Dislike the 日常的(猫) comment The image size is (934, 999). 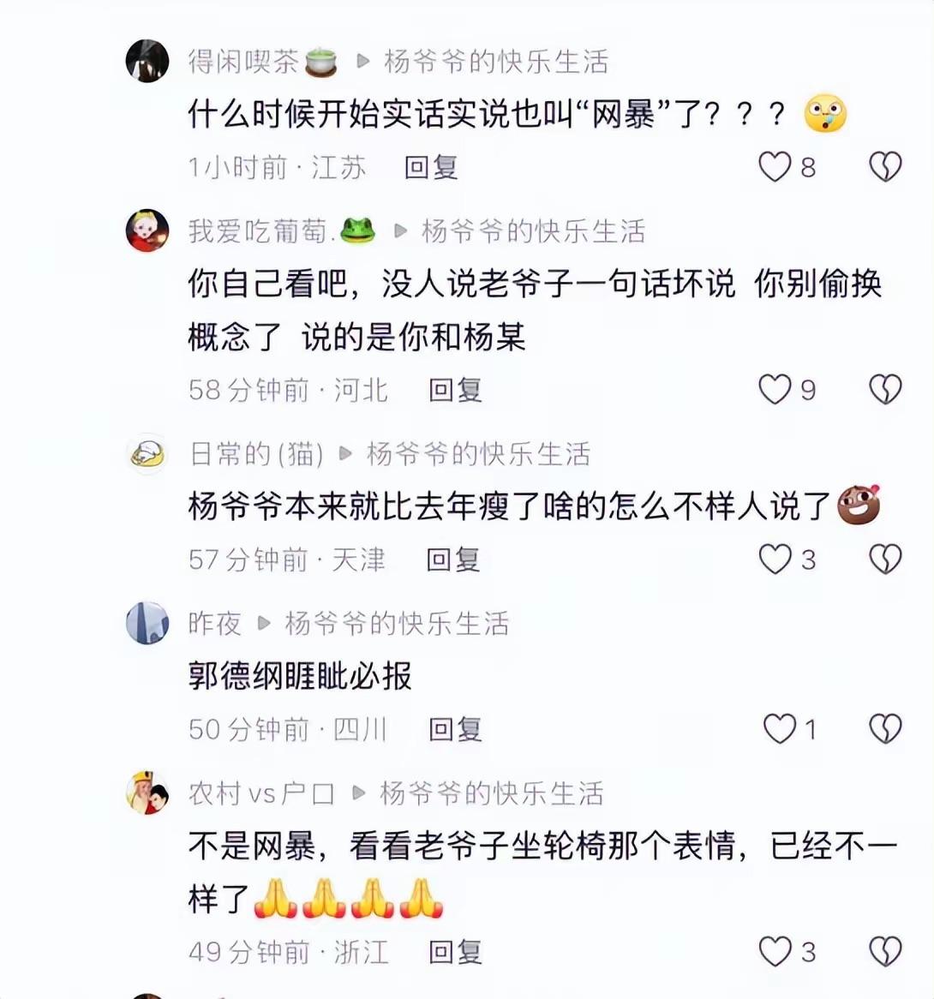point(885,559)
